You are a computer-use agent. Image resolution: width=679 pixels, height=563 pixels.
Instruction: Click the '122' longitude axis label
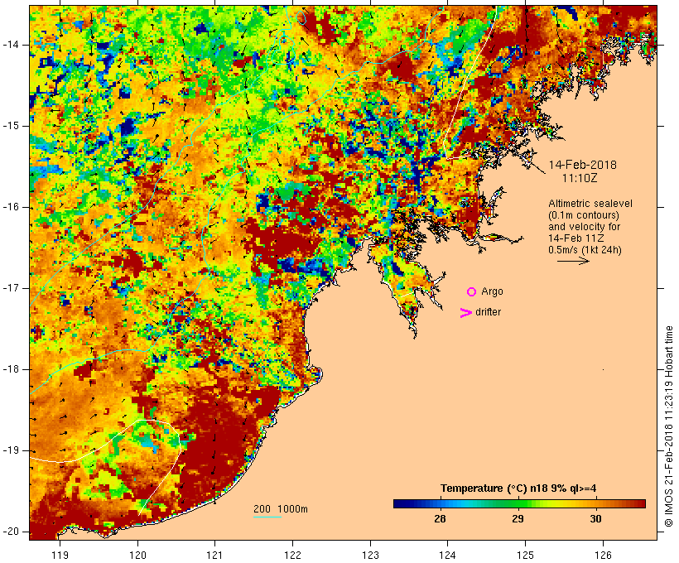pos(293,555)
